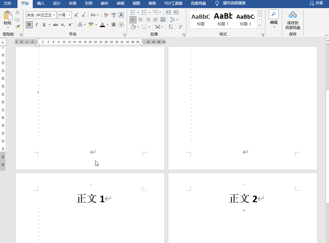Open the font name dropdown
Image resolution: width=329 pixels, height=243 pixels.
tap(54, 15)
